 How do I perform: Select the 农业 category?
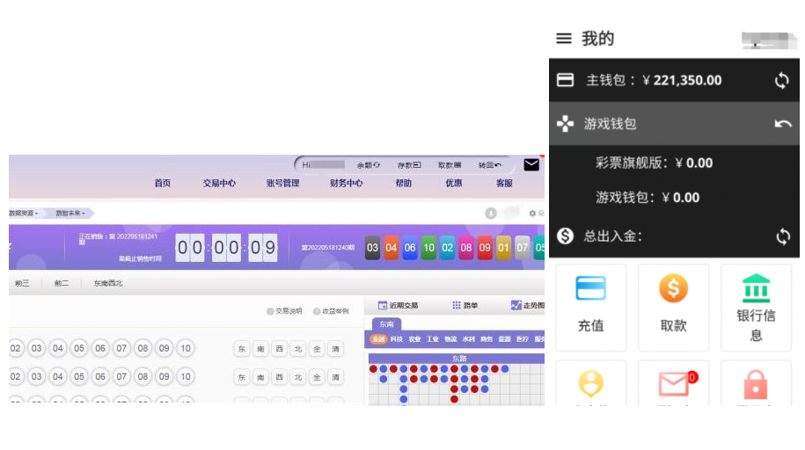click(x=415, y=339)
